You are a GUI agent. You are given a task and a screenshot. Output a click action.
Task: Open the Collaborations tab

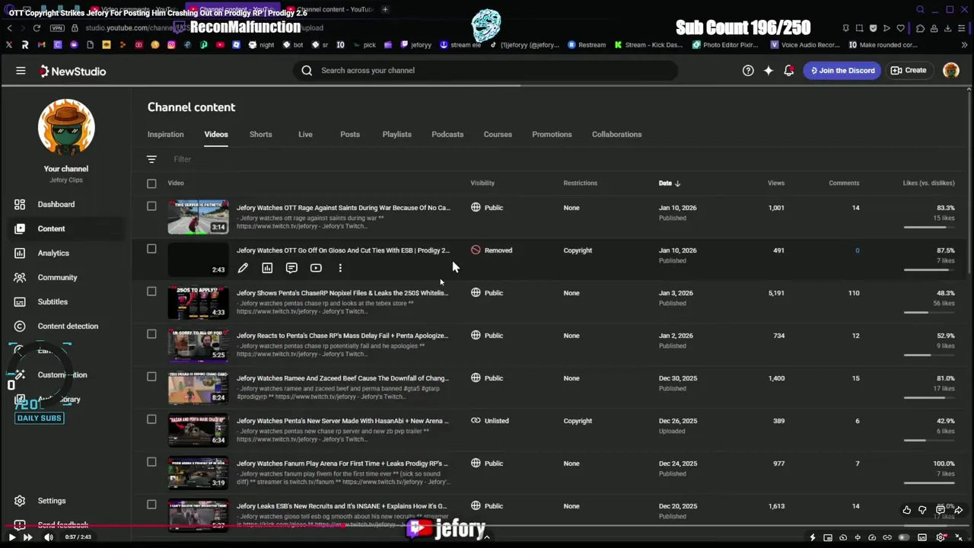coord(616,134)
